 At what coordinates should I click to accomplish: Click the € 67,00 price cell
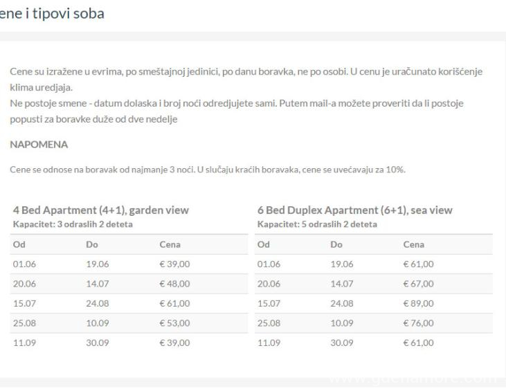[x=418, y=284]
